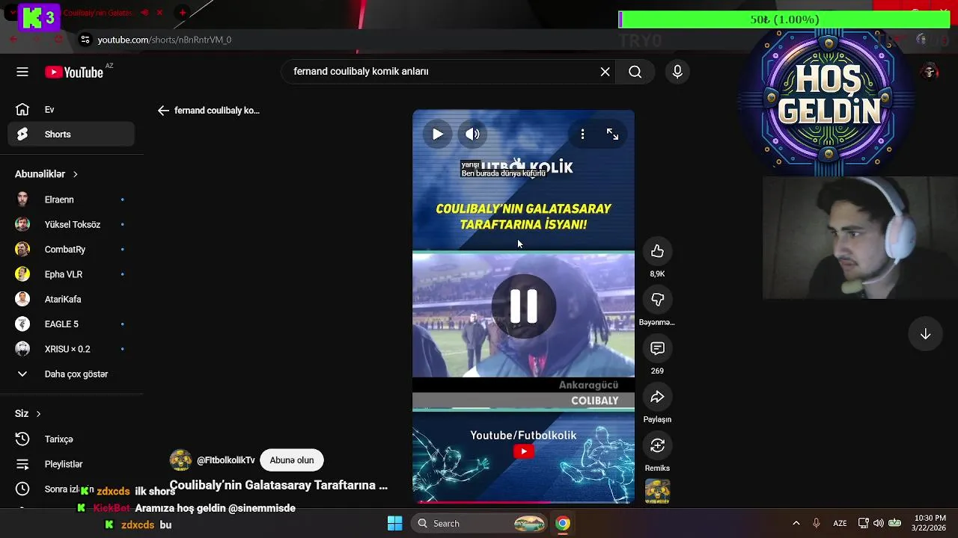Open Pleylistlər page

[71, 464]
